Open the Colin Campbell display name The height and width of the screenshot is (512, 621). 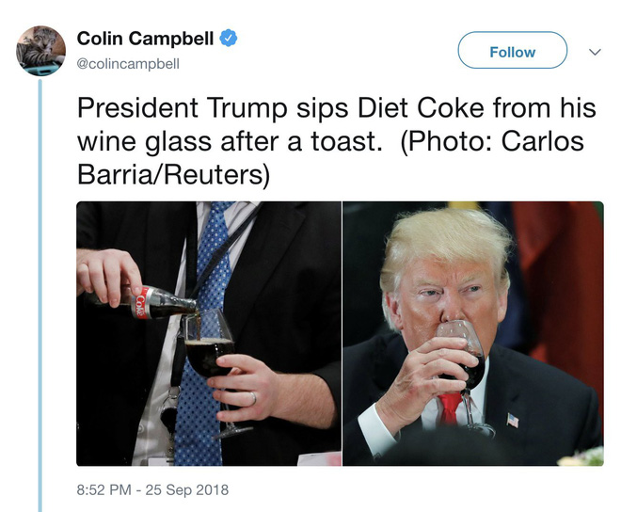(145, 39)
